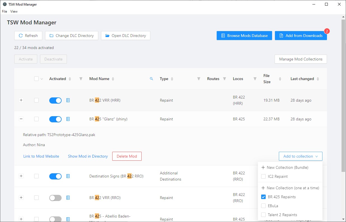This screenshot has width=346, height=222.
Task: Open the File menu
Action: (4, 11)
